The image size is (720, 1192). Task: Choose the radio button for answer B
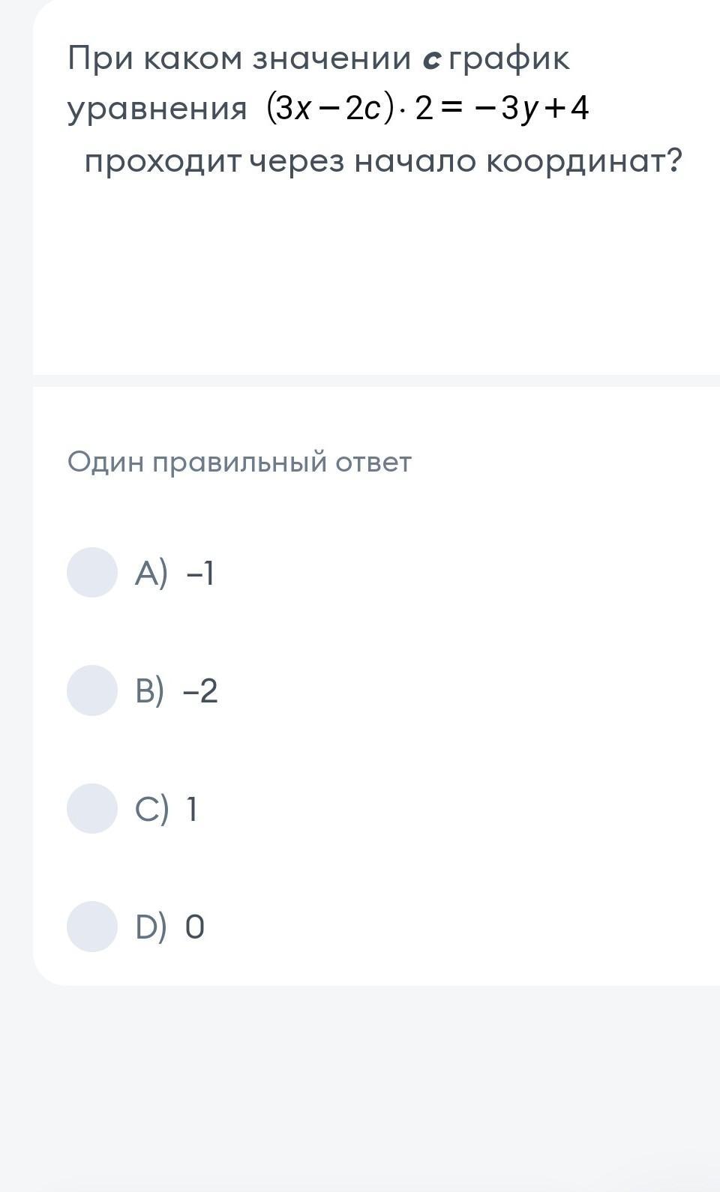click(92, 690)
